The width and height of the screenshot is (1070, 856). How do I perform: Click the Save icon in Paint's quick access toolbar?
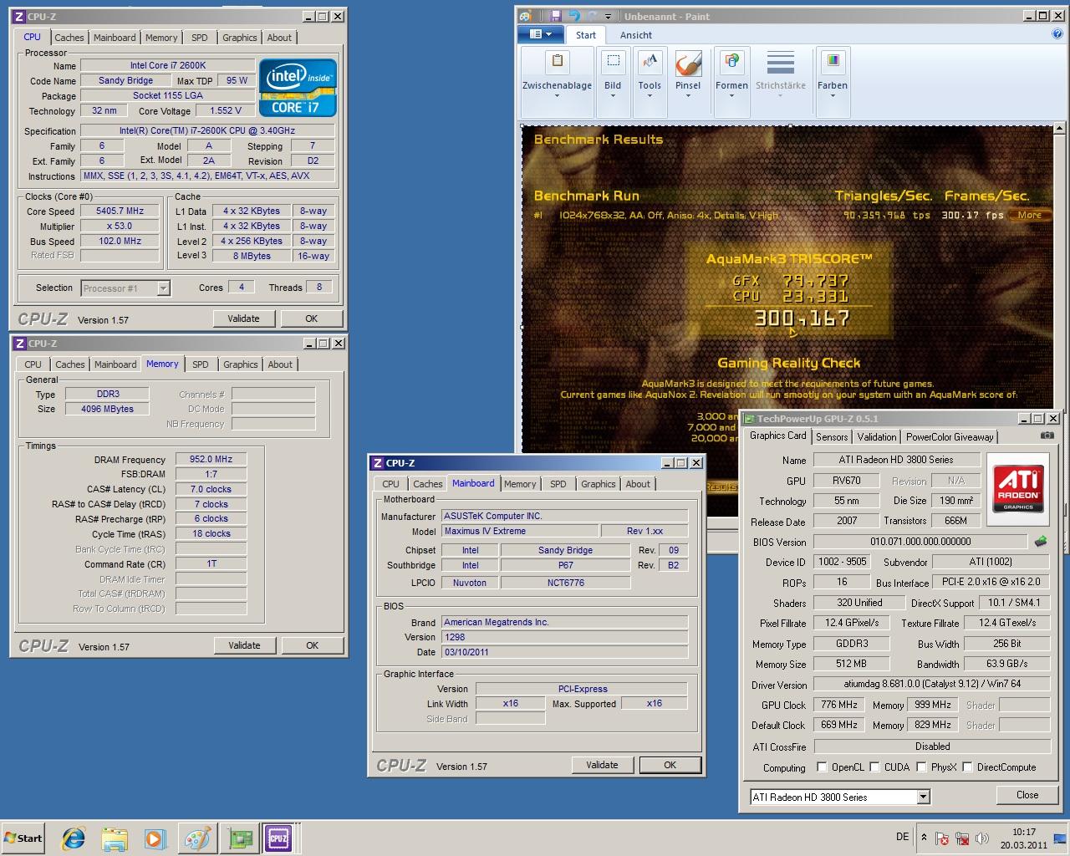click(556, 16)
